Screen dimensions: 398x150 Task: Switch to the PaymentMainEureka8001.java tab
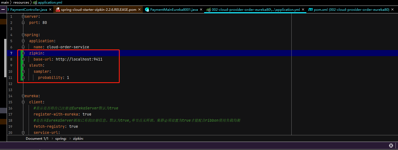pyautogui.click(x=174, y=9)
